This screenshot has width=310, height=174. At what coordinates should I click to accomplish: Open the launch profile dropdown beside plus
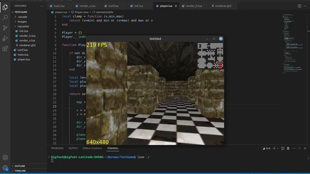(x=278, y=148)
